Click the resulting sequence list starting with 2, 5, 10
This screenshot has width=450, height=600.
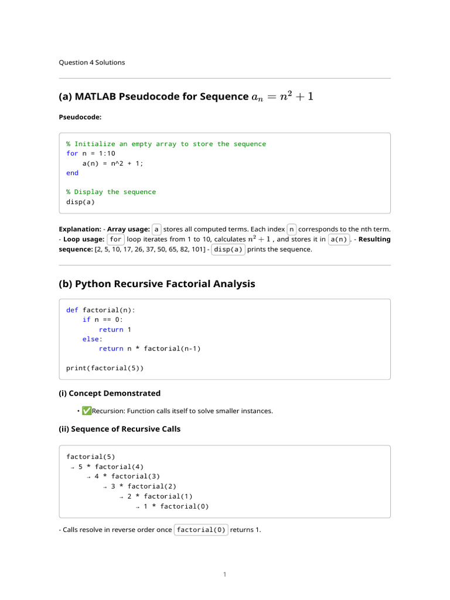pos(150,249)
